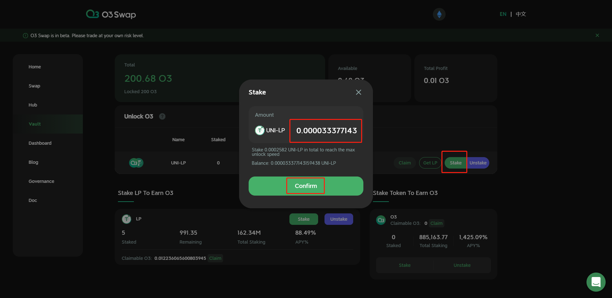Screen dimensions: 612x298
Task: Open Doc from the sidebar
Action: (x=33, y=200)
